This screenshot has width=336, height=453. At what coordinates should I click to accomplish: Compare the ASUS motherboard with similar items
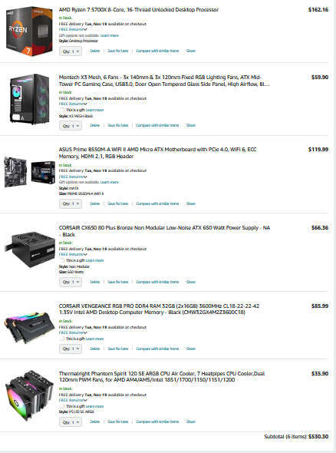click(x=157, y=203)
